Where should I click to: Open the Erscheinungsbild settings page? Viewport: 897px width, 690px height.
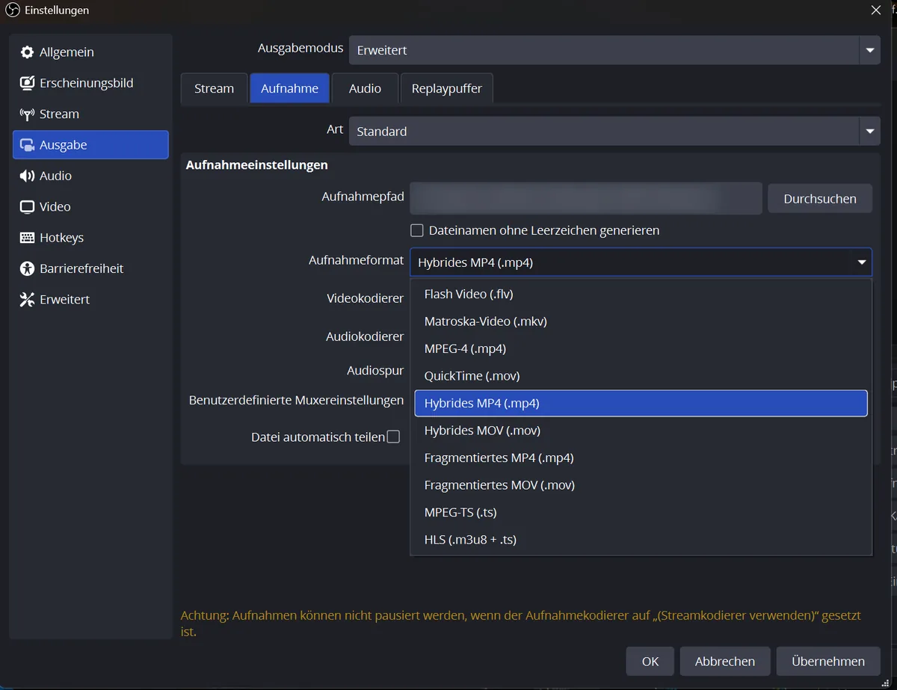point(90,83)
